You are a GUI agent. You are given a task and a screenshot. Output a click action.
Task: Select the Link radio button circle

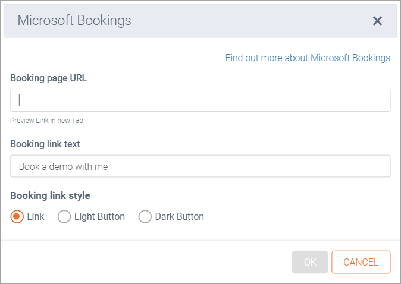point(17,217)
